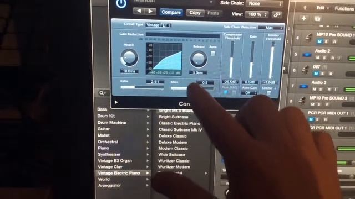Choose the Classic Electric Piano patch
Viewport: 355px width, 199px height.
click(x=179, y=123)
